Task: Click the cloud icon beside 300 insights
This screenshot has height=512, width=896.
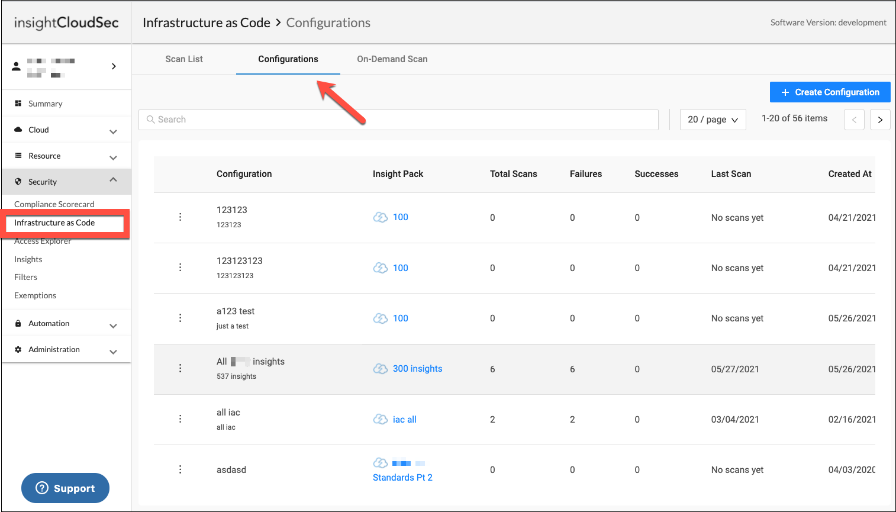Action: point(381,369)
